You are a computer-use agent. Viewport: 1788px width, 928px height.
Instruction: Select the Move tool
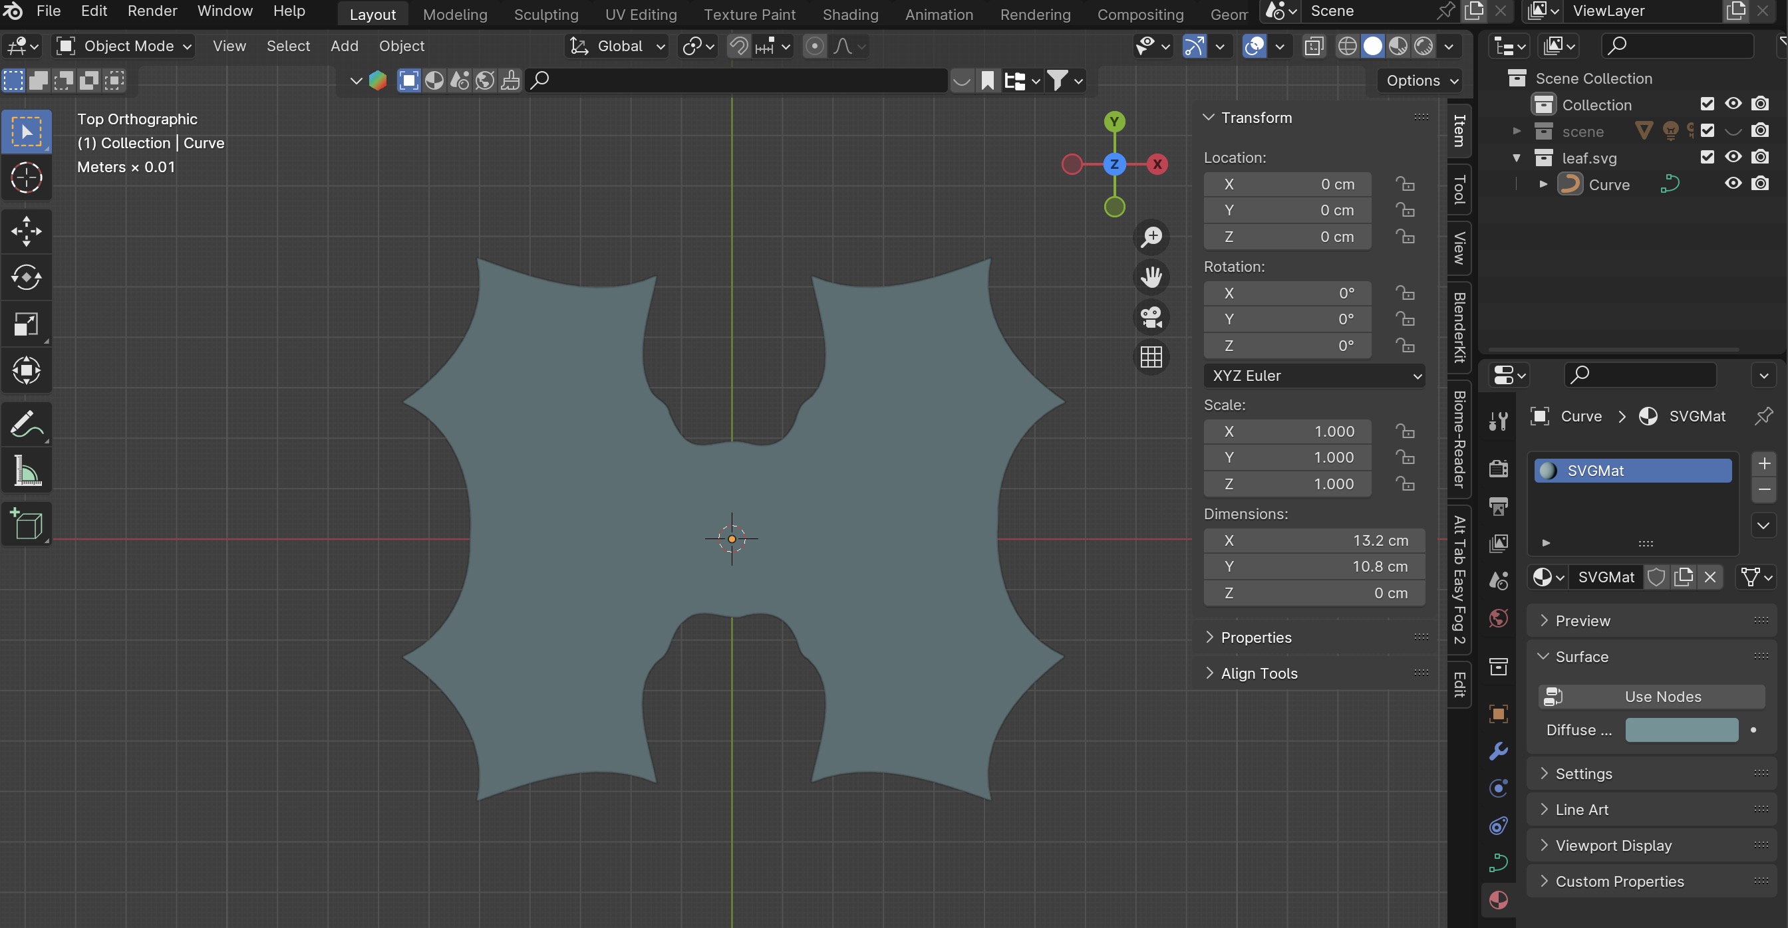pyautogui.click(x=27, y=231)
